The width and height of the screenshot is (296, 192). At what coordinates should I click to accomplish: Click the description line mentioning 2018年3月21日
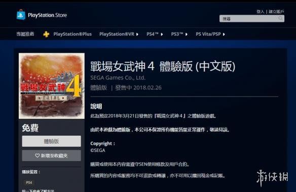153,116
